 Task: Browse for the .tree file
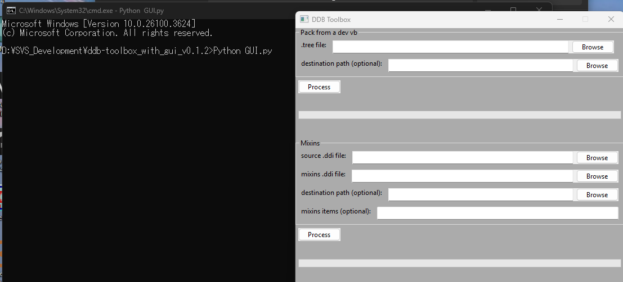pyautogui.click(x=593, y=47)
